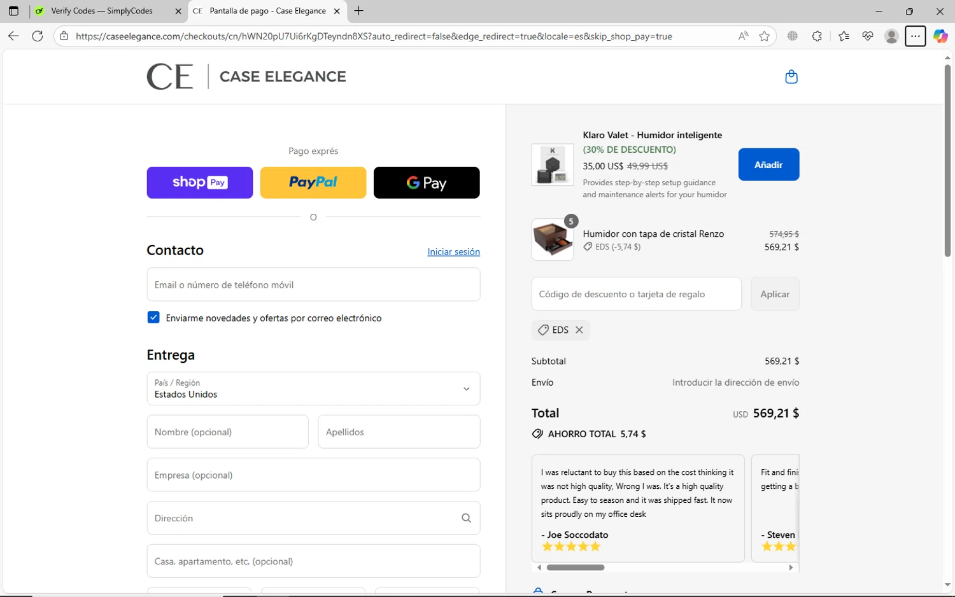Focus the Email o número de teléfono field
This screenshot has height=597, width=955.
tap(313, 284)
